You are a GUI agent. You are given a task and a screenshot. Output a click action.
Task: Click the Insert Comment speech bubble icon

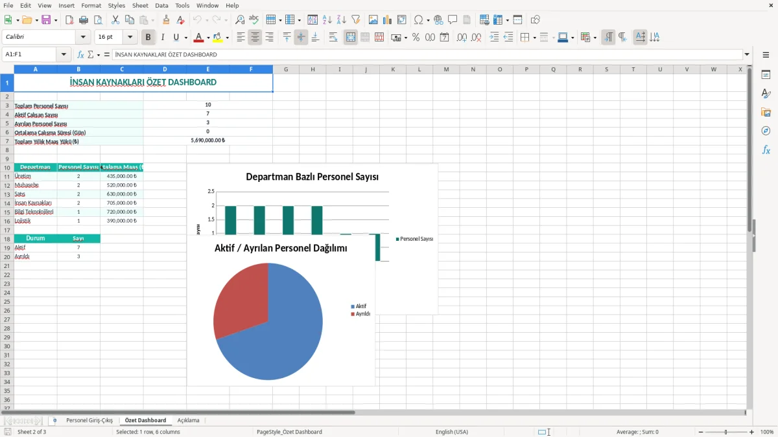click(453, 20)
